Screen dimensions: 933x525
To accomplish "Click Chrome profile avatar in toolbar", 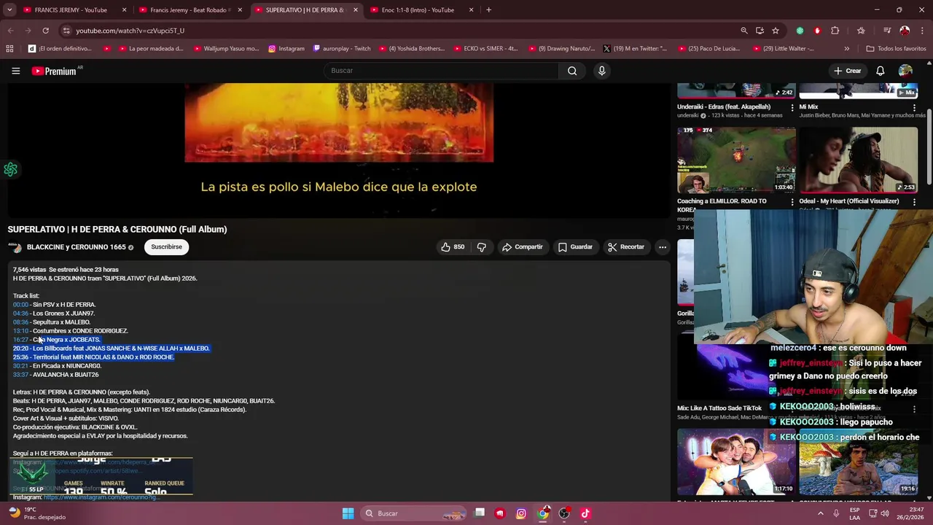I will coord(905,31).
